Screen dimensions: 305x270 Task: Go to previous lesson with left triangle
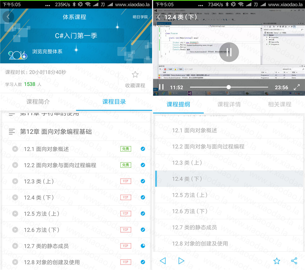click(x=163, y=261)
